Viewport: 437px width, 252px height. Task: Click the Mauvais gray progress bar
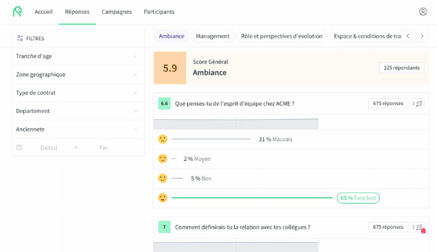coord(211,139)
